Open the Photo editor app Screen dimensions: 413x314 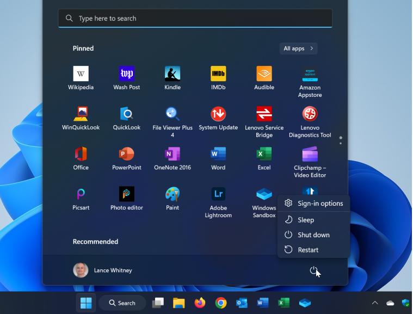coord(126,198)
